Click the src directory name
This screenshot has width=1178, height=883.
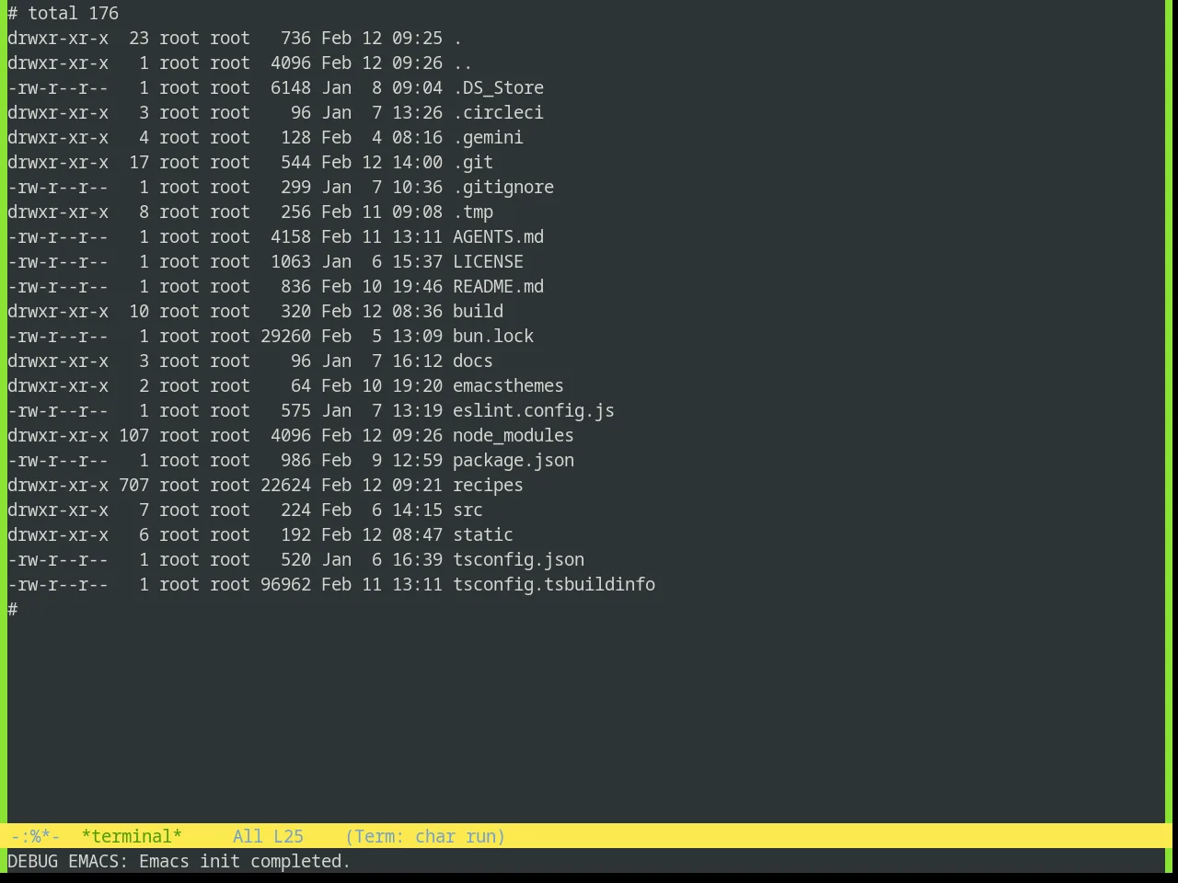(x=468, y=510)
